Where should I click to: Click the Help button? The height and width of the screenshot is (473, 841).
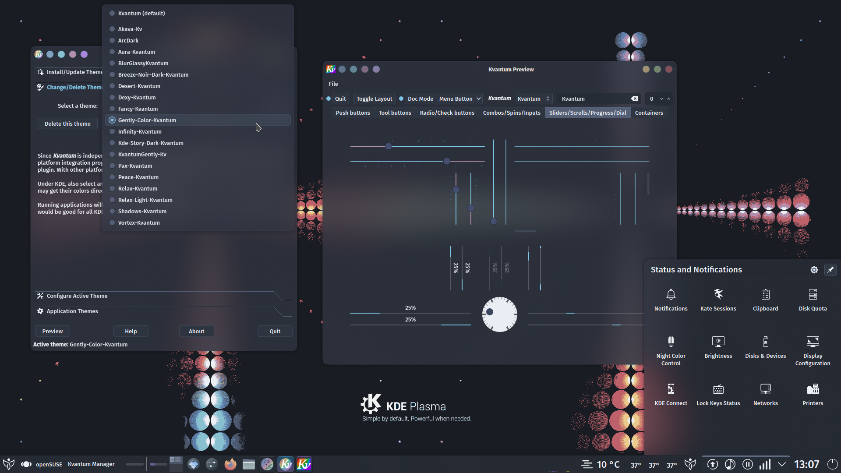[131, 332]
